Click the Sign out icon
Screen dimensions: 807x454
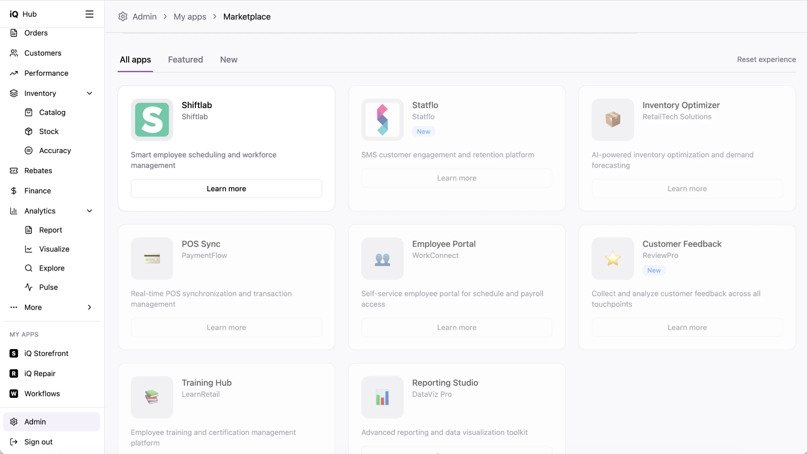(x=14, y=442)
